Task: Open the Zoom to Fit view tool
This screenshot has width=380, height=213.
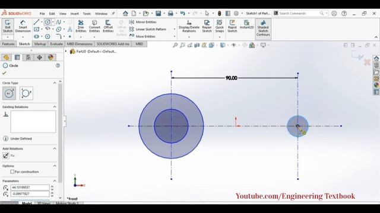Action: (x=175, y=45)
